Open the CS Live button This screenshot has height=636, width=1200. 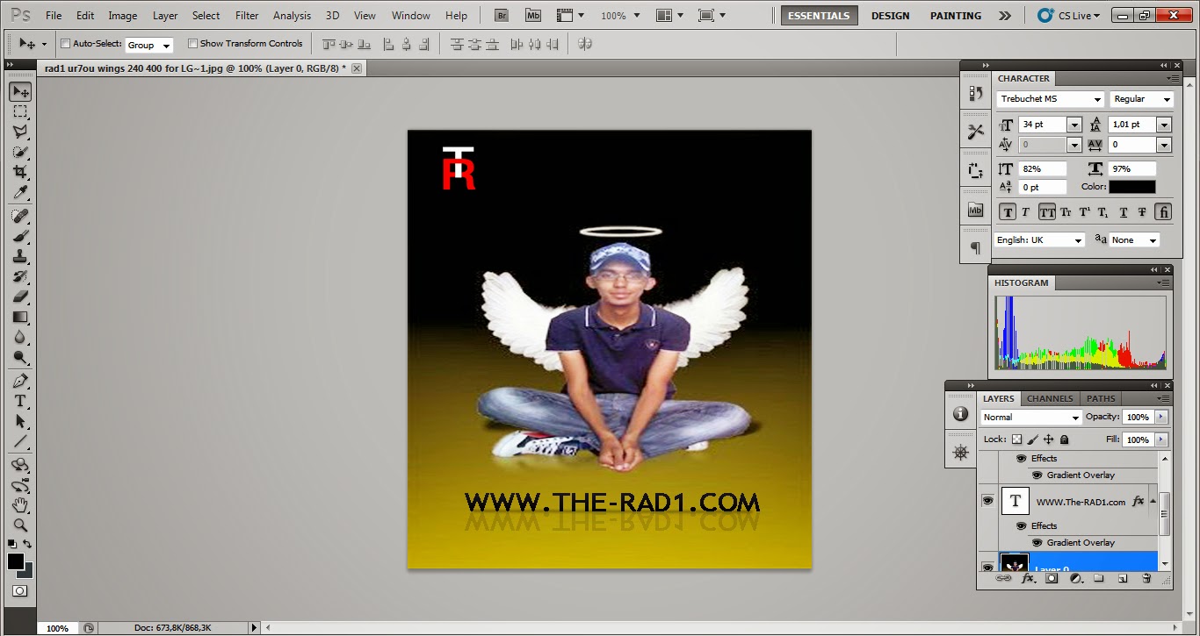[x=1067, y=16]
